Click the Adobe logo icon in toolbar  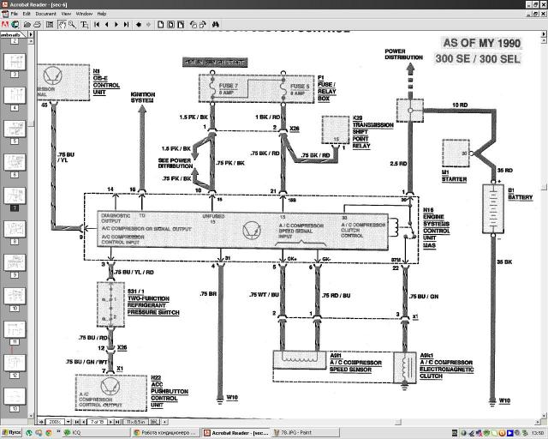[5, 25]
